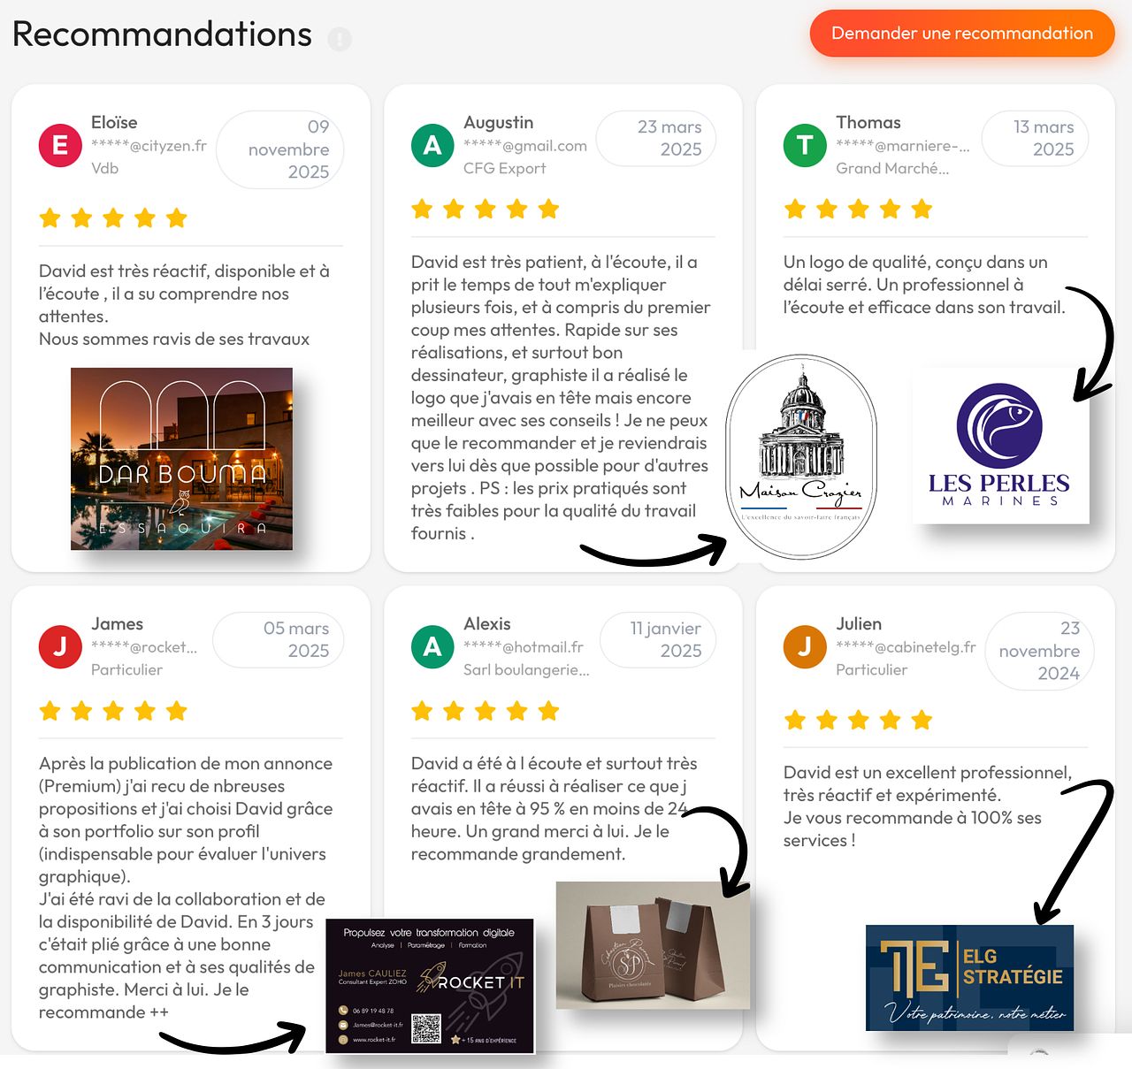
Task: Open the ELG Stratégie logo image
Action: (x=969, y=978)
